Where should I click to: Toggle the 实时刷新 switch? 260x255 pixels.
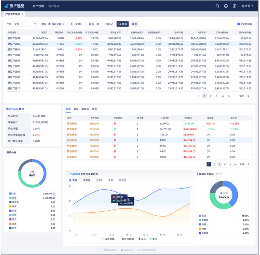click(x=239, y=24)
